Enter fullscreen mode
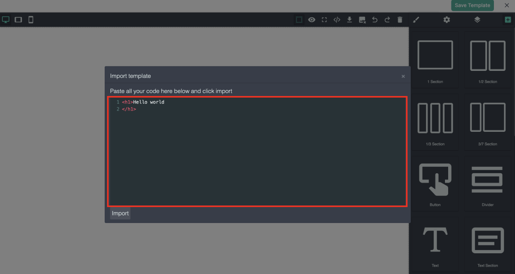Viewport: 515px width, 274px height. (x=324, y=20)
